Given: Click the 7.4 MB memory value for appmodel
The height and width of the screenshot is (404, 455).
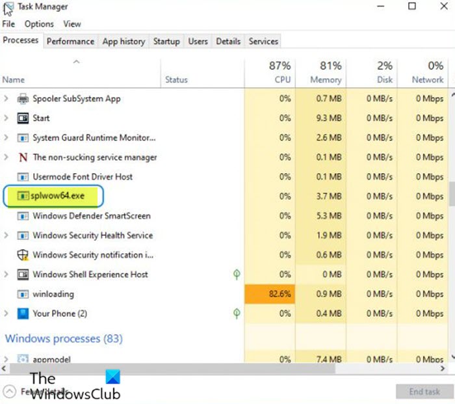Looking at the screenshot, I should [329, 359].
